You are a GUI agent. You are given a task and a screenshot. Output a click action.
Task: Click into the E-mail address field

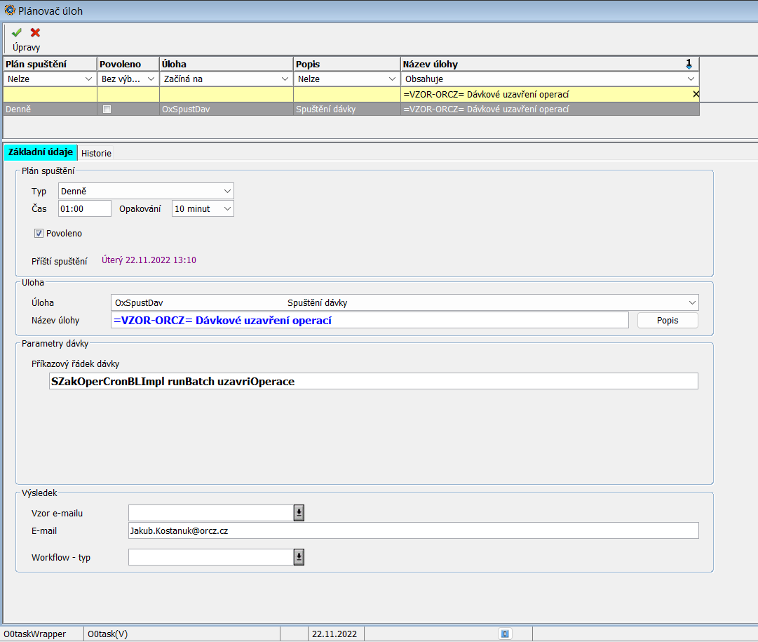pyautogui.click(x=413, y=531)
